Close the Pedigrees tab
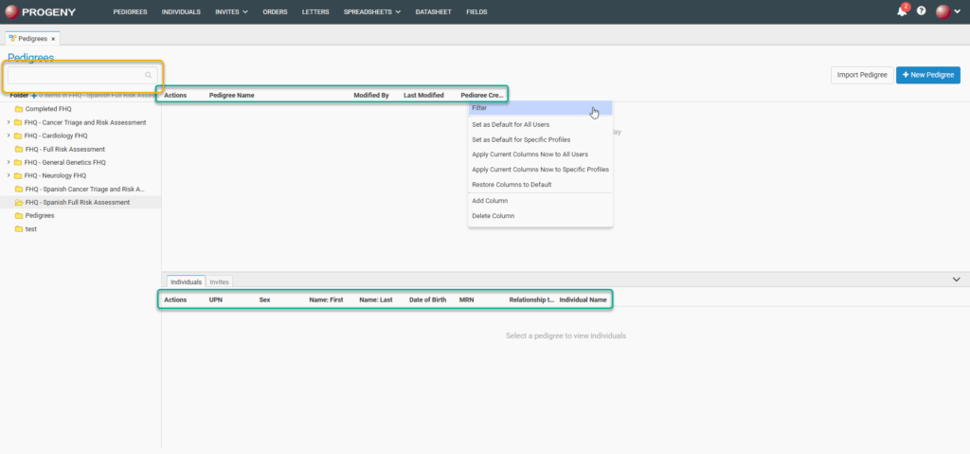This screenshot has width=970, height=454. [54, 39]
